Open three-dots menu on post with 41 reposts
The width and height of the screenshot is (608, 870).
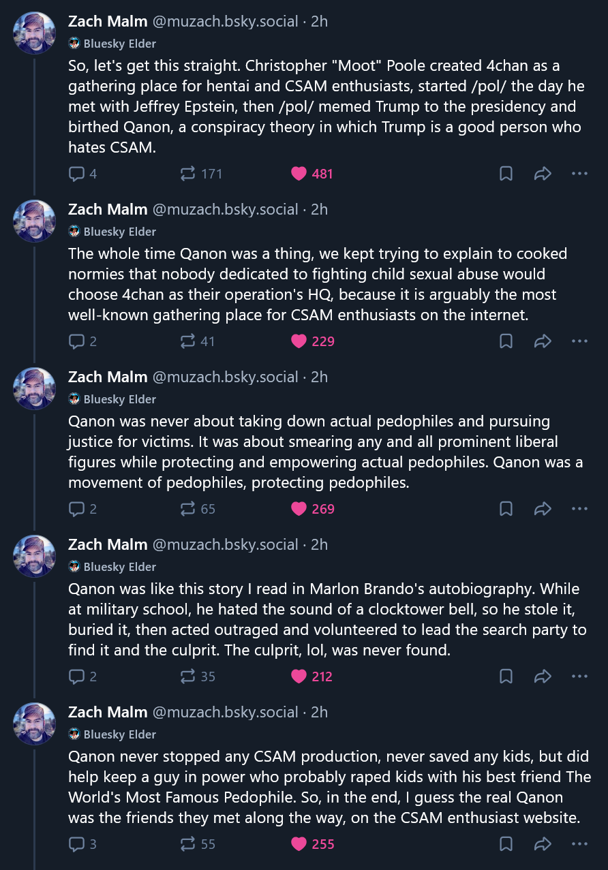[x=579, y=341]
